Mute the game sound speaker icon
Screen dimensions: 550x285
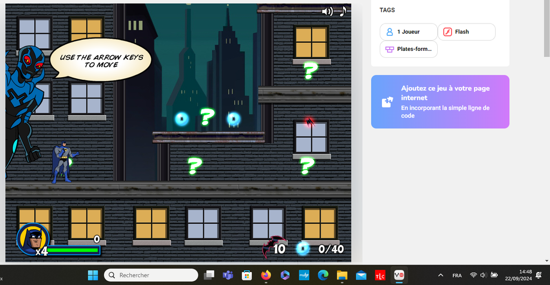[x=327, y=11]
